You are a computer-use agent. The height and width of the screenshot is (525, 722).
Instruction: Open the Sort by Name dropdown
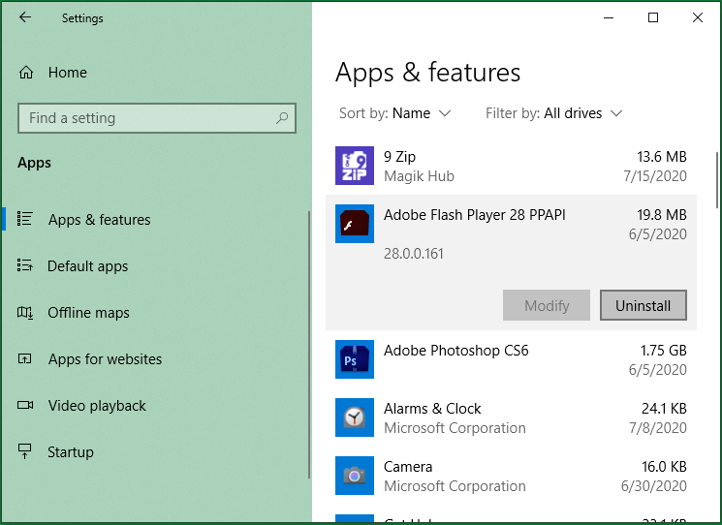(395, 113)
